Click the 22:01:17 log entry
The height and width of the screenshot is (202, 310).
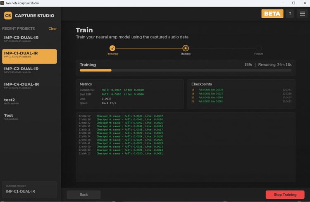[121, 116]
